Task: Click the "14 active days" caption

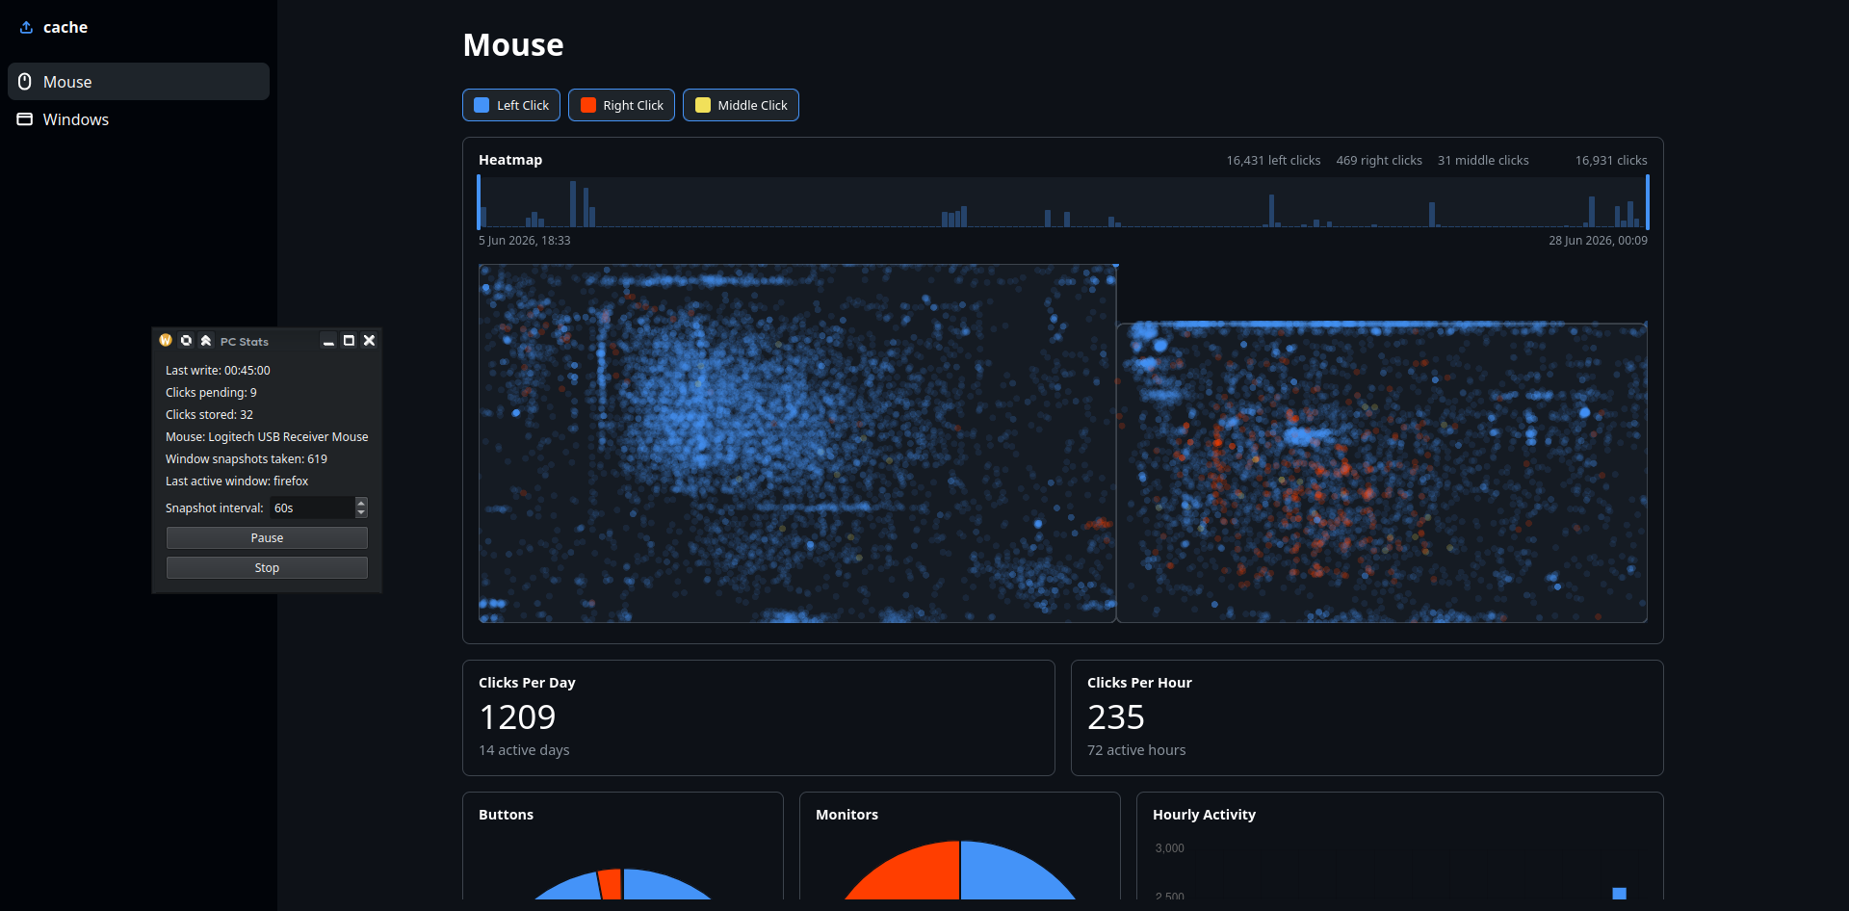Action: (524, 750)
